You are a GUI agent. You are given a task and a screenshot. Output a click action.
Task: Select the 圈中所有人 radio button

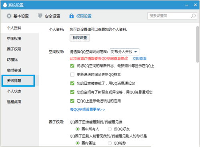[x=78, y=129]
